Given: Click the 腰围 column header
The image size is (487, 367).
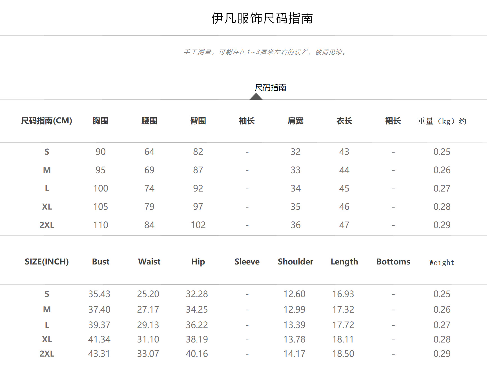Looking at the screenshot, I should (x=149, y=121).
